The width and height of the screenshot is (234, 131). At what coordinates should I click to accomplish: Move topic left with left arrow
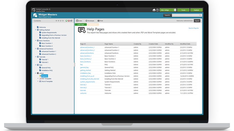(x=56, y=21)
